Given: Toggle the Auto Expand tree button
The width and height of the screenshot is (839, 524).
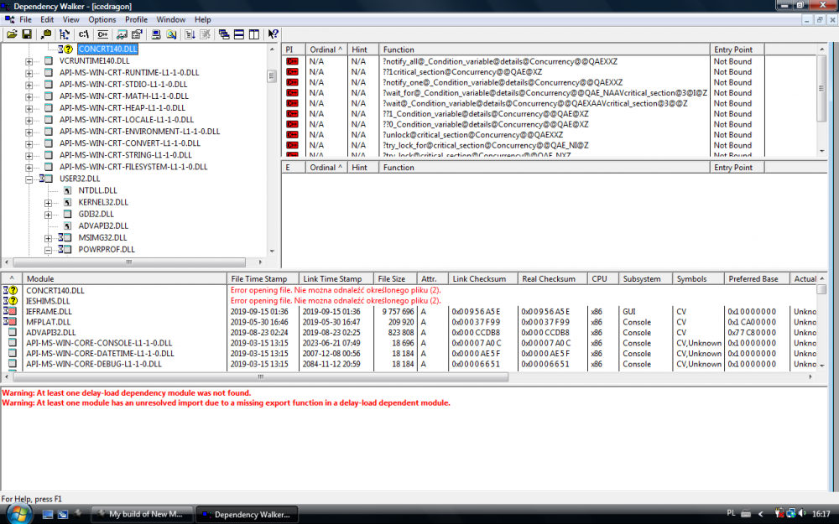Looking at the screenshot, I should [x=65, y=34].
